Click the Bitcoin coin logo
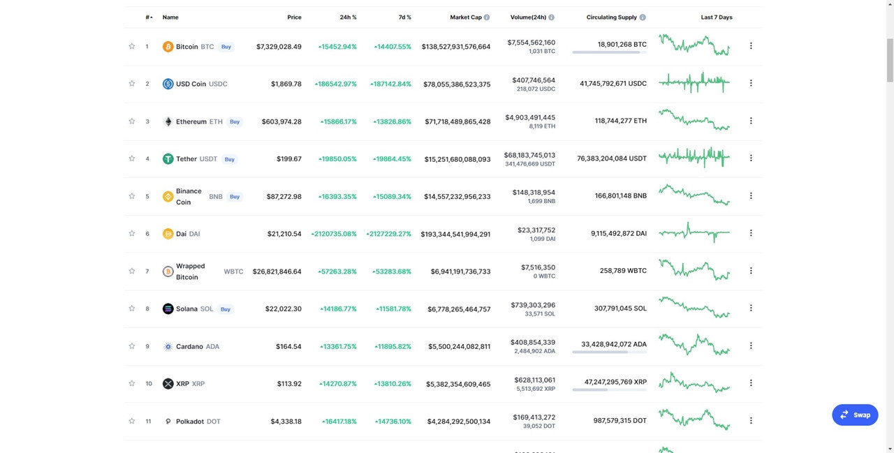Screen dimensions: 894x453 click(168, 47)
